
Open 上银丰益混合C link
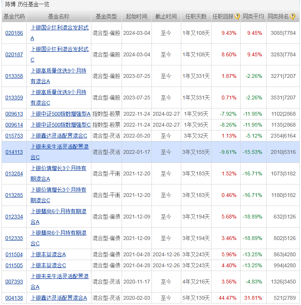click(48, 266)
